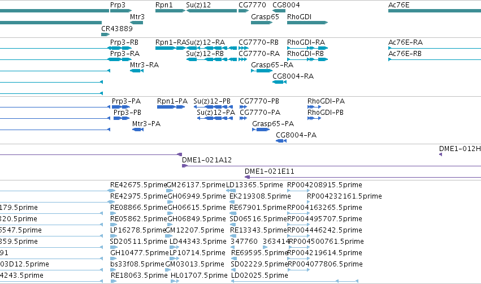Select the Su(z)12 gene bar
This screenshot has height=284, width=481.
211,11
